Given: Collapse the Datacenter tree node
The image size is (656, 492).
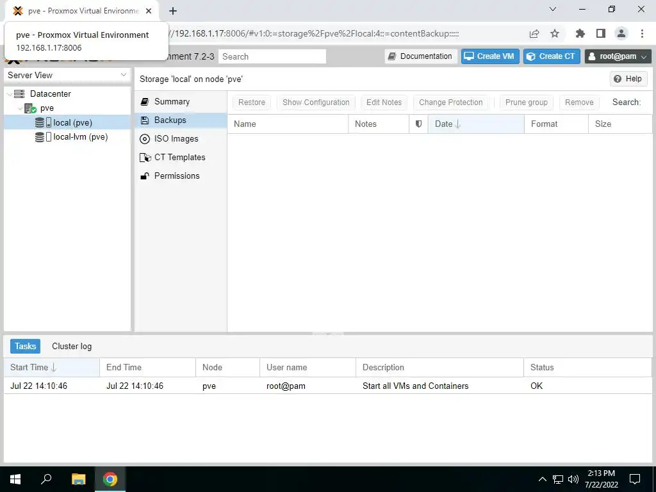Looking at the screenshot, I should pyautogui.click(x=10, y=94).
